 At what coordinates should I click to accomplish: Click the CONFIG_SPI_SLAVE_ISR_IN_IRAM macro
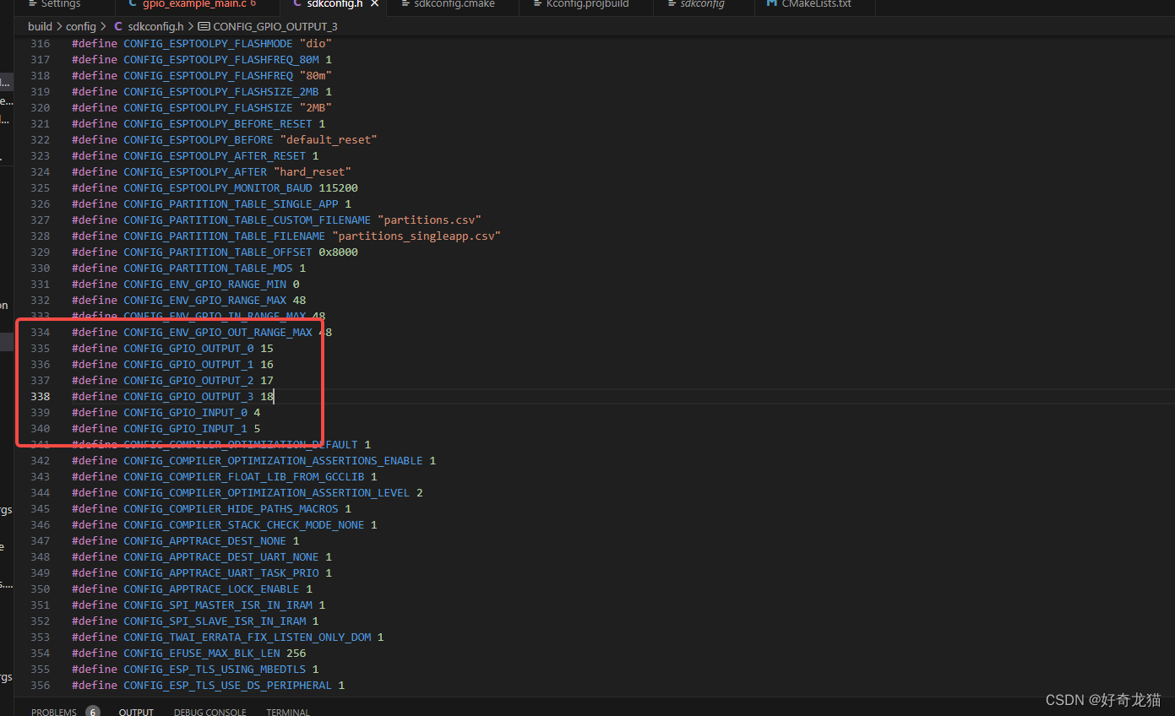pyautogui.click(x=215, y=621)
